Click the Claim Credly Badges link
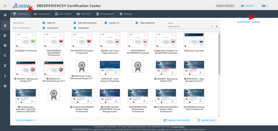The height and width of the screenshot is (131, 278). click(248, 22)
